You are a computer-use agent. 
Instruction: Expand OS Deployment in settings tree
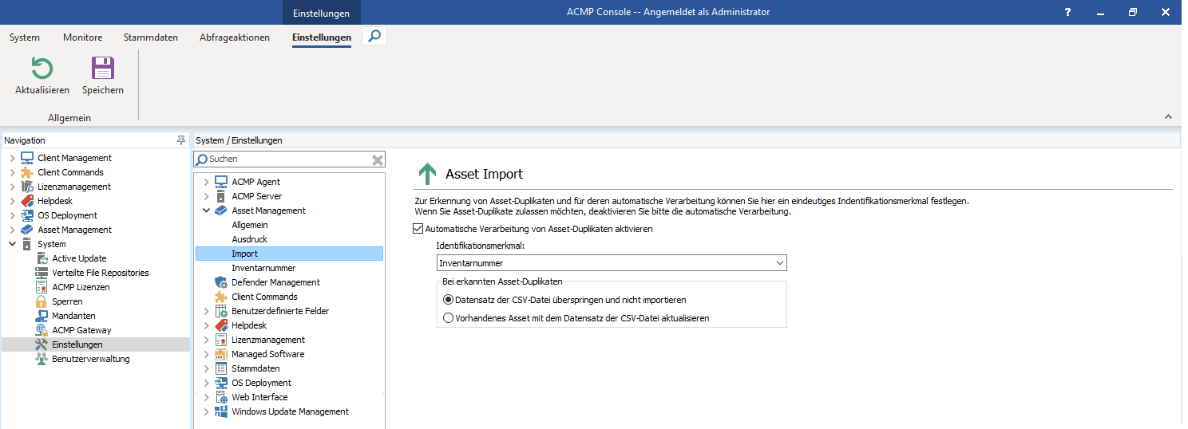tap(206, 383)
